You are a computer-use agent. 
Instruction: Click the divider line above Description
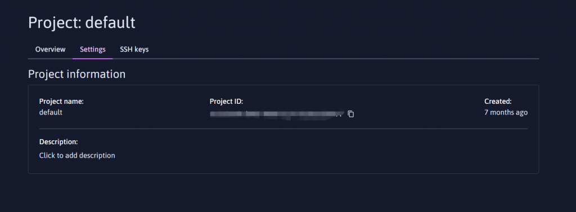283,128
